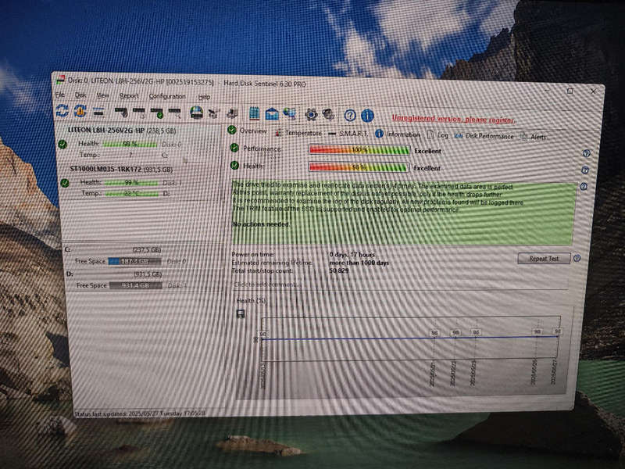Click the toolbar disk icon with green checkmark
Viewport: 625px width, 469px height.
(x=157, y=113)
